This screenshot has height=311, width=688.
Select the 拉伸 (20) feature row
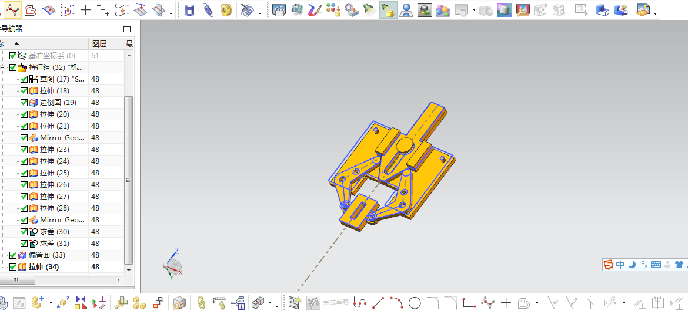pos(55,114)
